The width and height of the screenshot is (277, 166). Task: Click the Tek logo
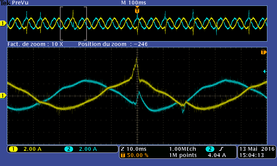5,3
